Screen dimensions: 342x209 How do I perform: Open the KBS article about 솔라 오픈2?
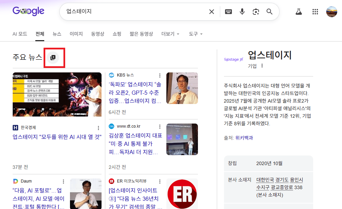click(135, 93)
